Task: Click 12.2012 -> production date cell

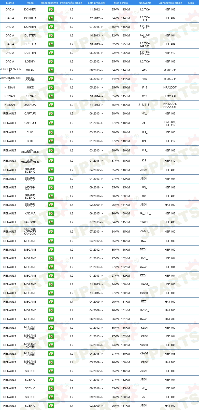Action: coord(96,18)
